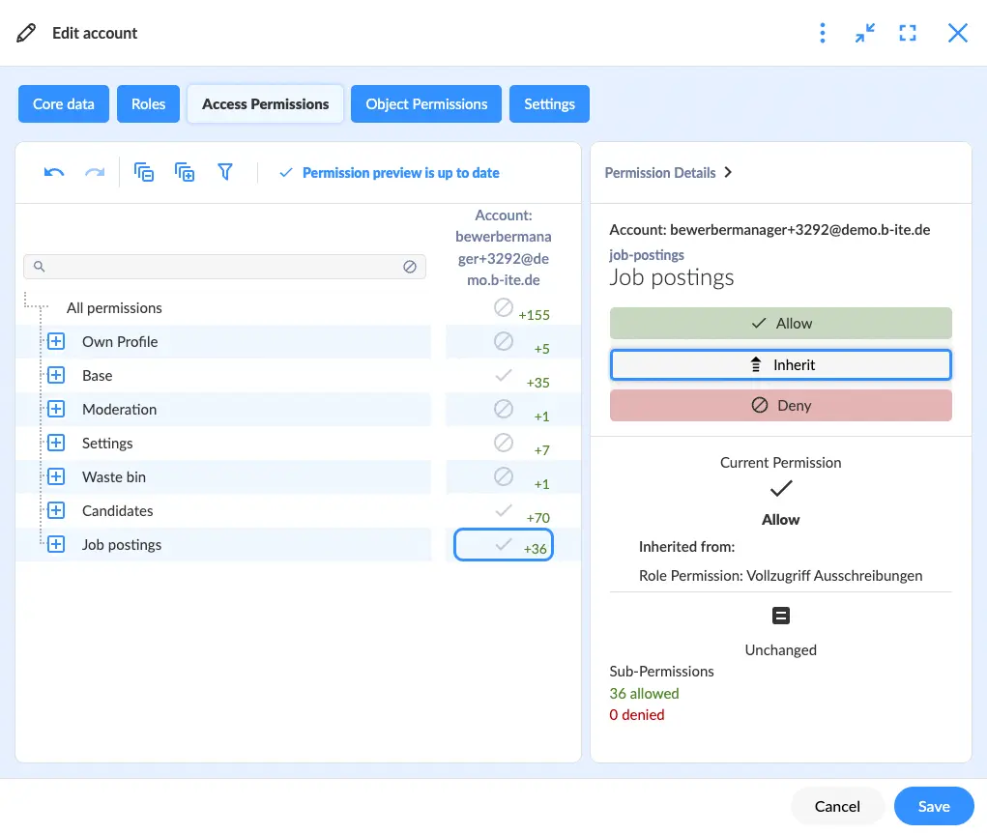The image size is (987, 833).
Task: Click the redo arrow icon
Action: point(95,172)
